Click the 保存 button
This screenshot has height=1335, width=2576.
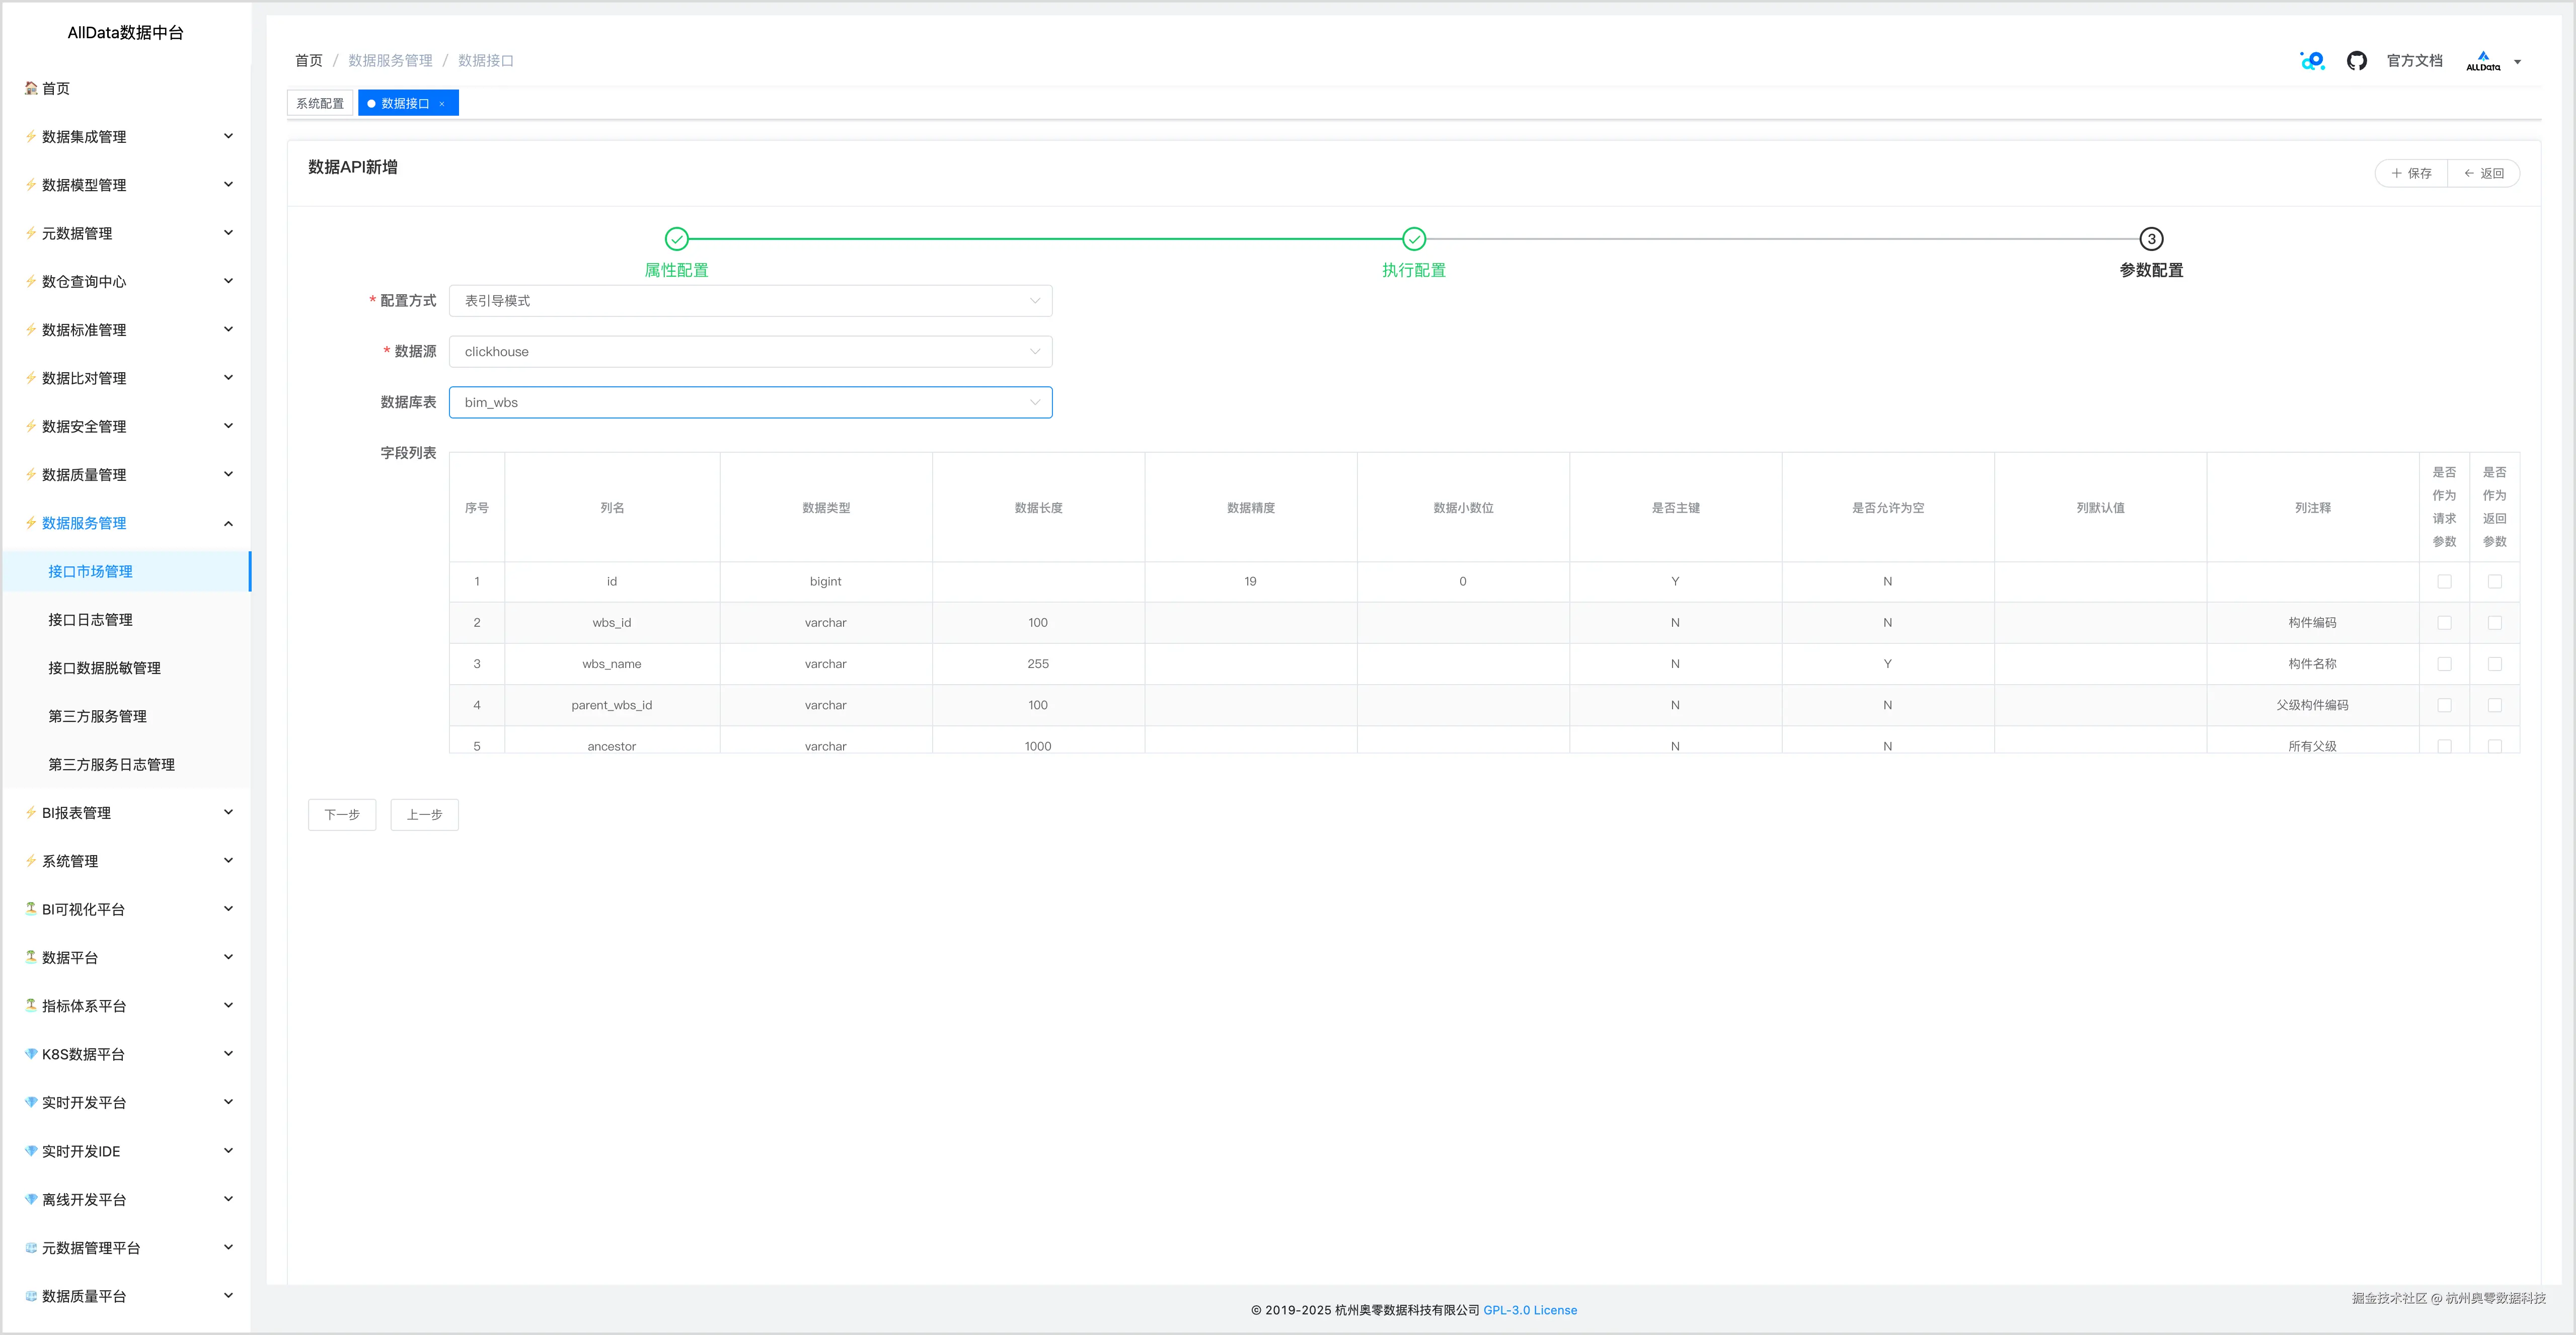pyautogui.click(x=2411, y=174)
